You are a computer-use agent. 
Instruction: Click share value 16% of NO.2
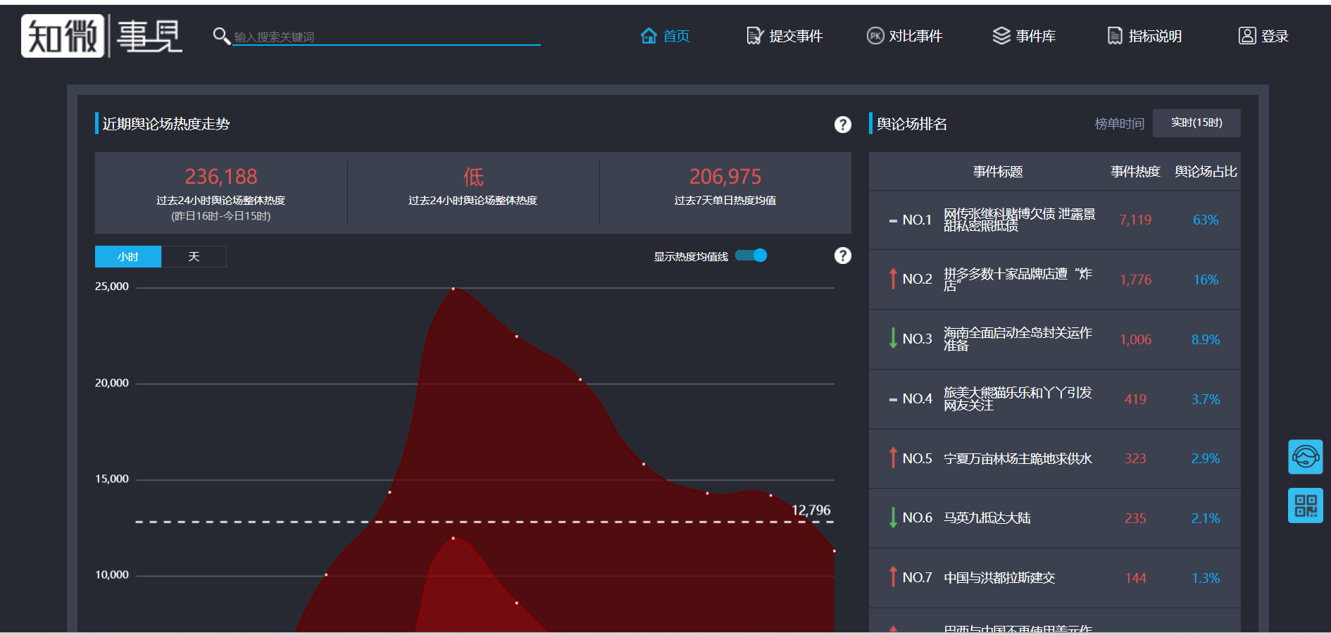[1205, 279]
